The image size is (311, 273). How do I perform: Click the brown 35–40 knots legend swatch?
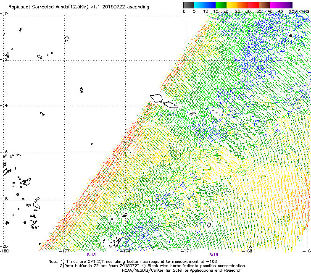[x=265, y=5]
